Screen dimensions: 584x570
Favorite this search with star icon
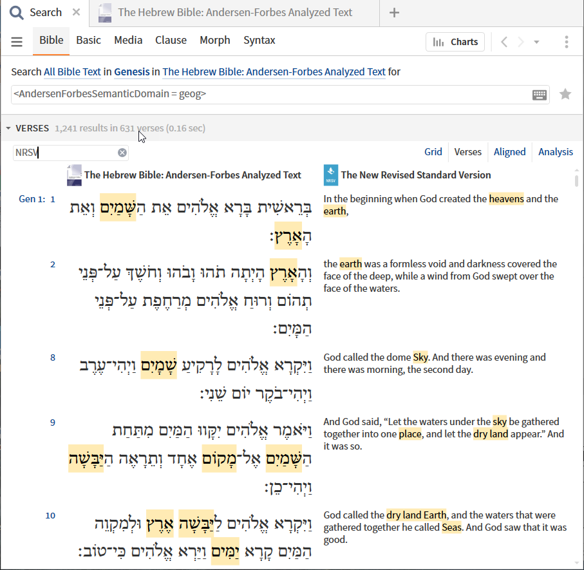click(565, 94)
